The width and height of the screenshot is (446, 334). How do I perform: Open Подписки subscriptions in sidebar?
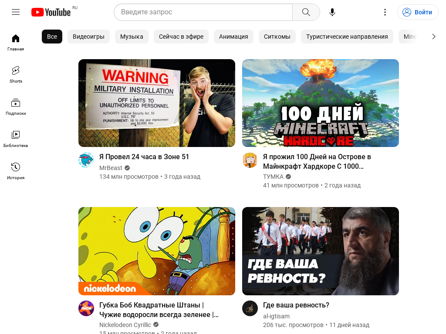coord(16,107)
